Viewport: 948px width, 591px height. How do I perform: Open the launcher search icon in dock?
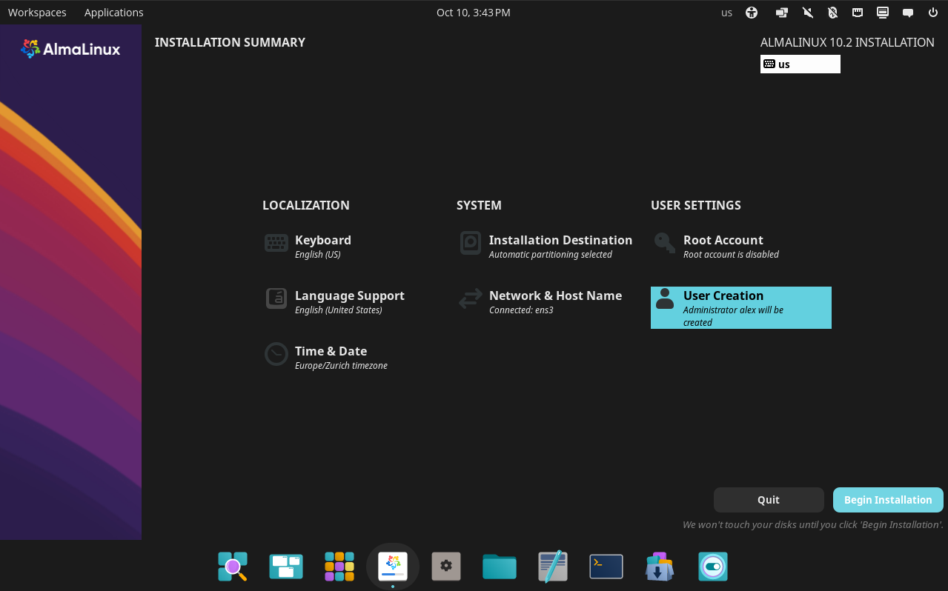coord(233,567)
